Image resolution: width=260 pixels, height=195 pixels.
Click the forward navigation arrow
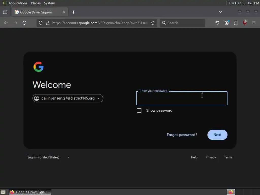coord(15,23)
